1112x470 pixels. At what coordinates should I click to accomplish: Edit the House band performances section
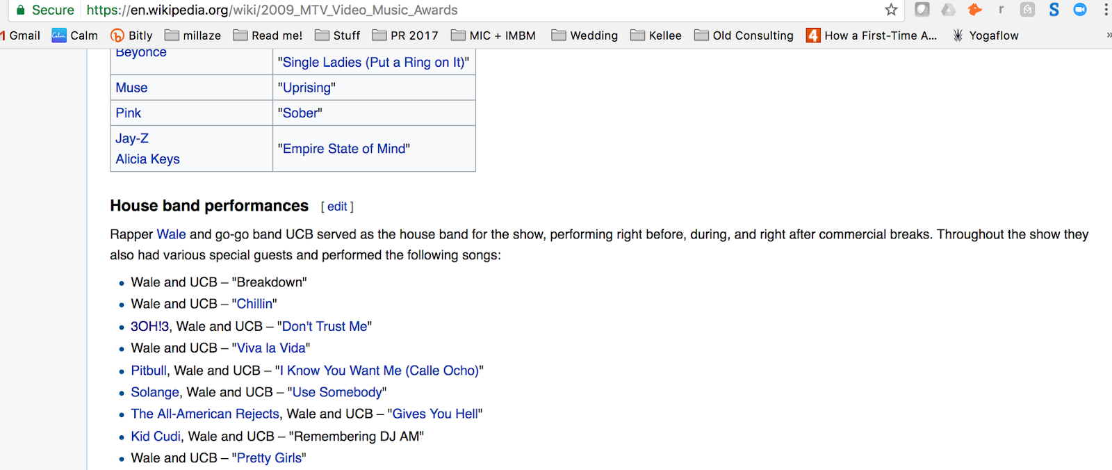[337, 206]
